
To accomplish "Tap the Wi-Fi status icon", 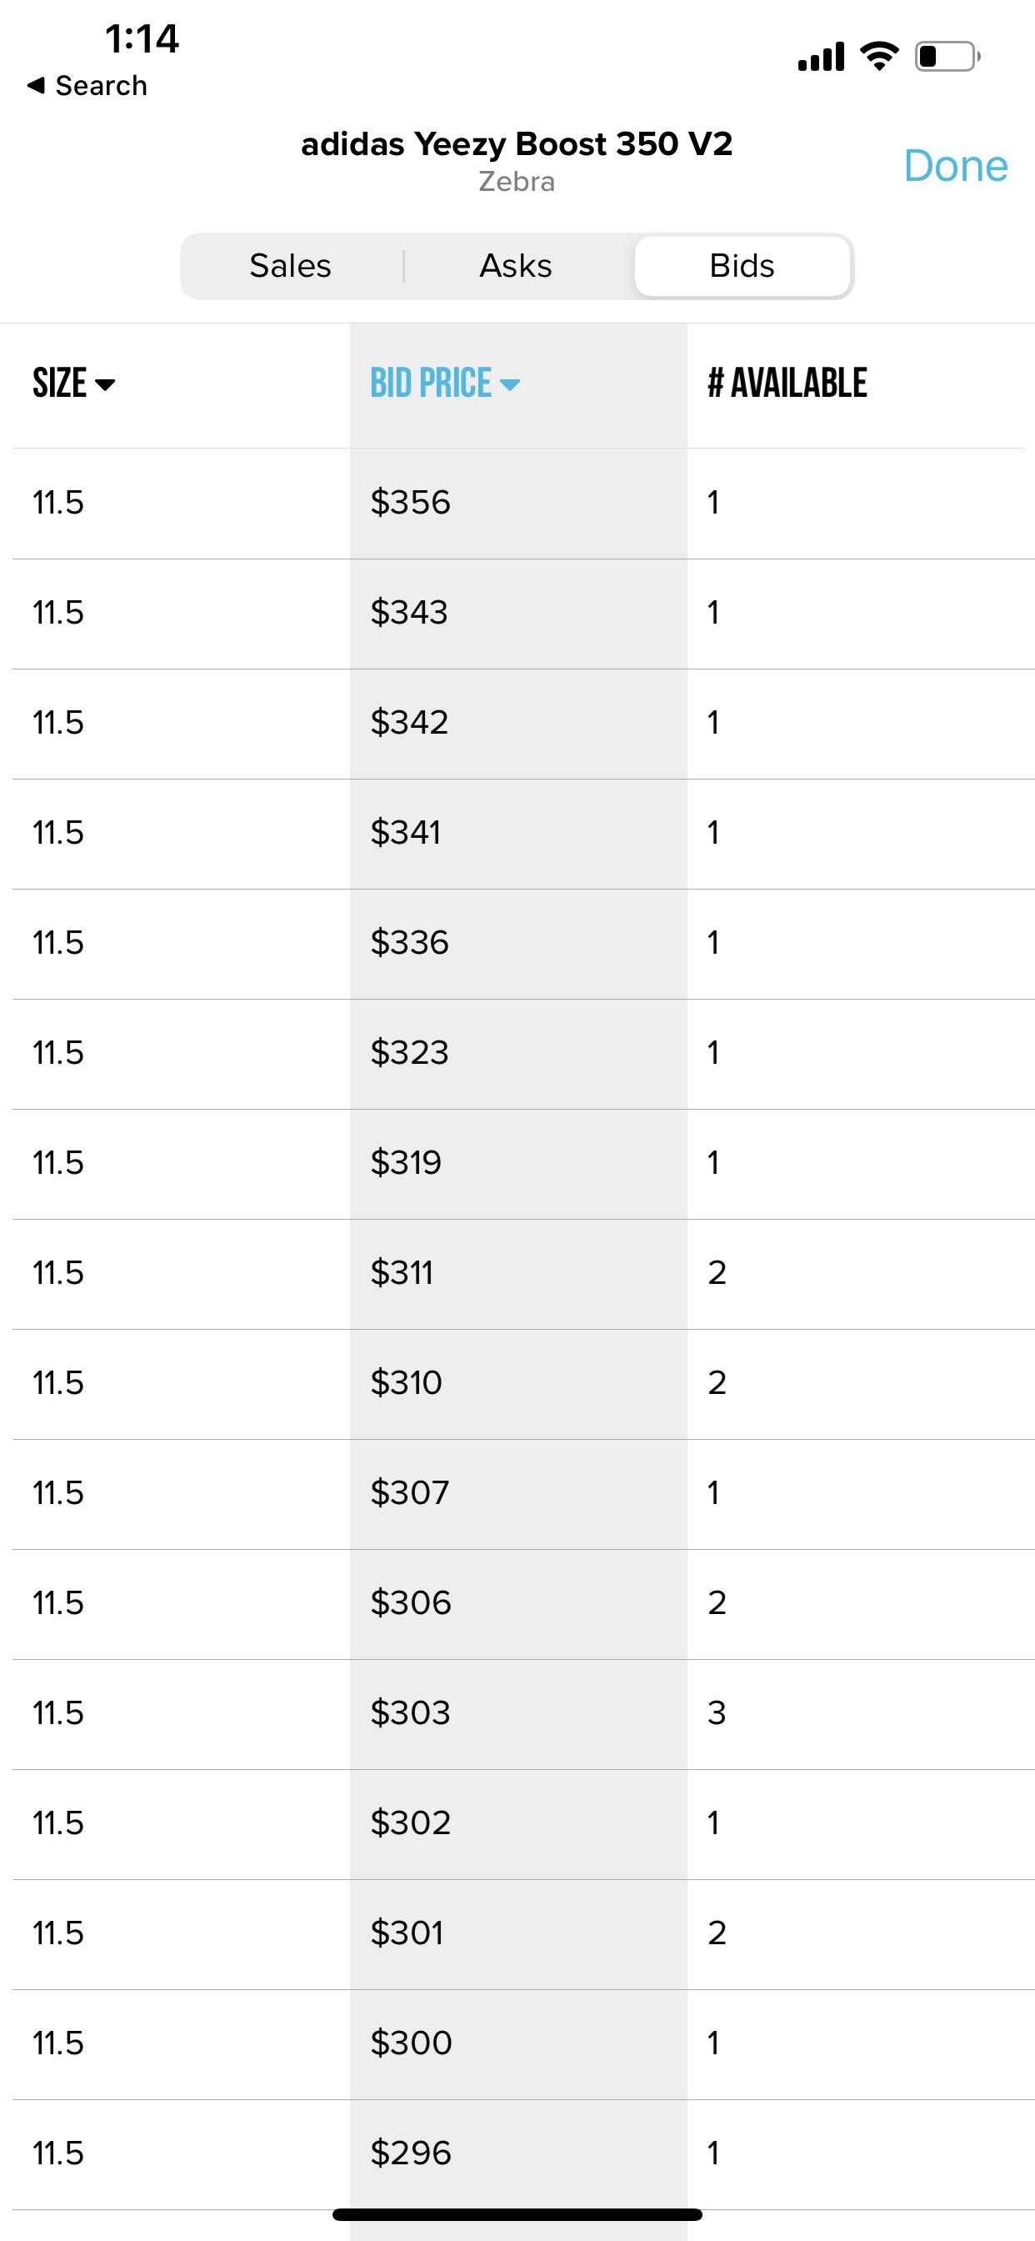I will (x=878, y=57).
